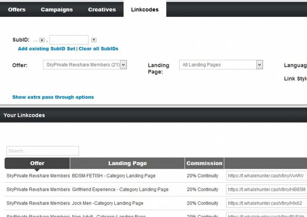Show extra pass through options
The image size is (307, 217).
point(53,97)
